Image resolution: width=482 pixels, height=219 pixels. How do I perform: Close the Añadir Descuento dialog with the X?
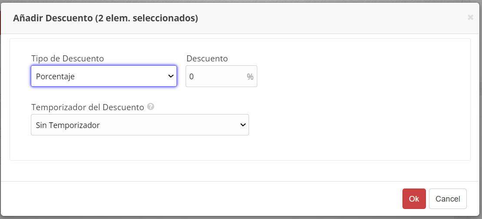click(470, 17)
